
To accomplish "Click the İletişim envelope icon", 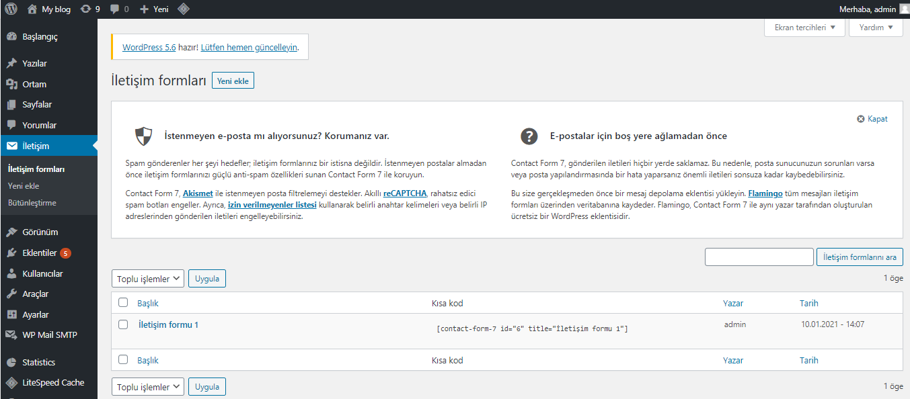I will [x=11, y=146].
